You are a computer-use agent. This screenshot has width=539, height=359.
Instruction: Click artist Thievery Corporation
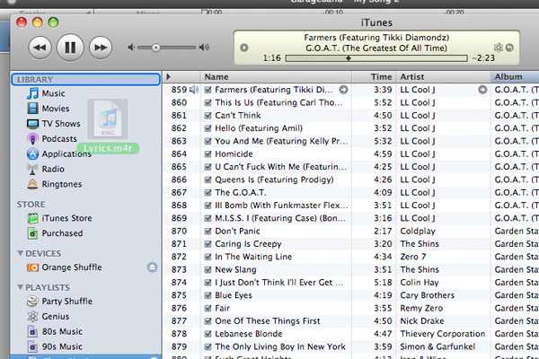tap(443, 334)
